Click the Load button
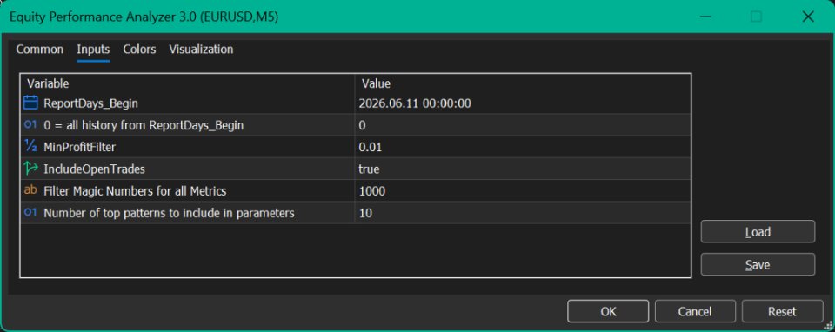Screen dimensions: 835x332 point(758,231)
